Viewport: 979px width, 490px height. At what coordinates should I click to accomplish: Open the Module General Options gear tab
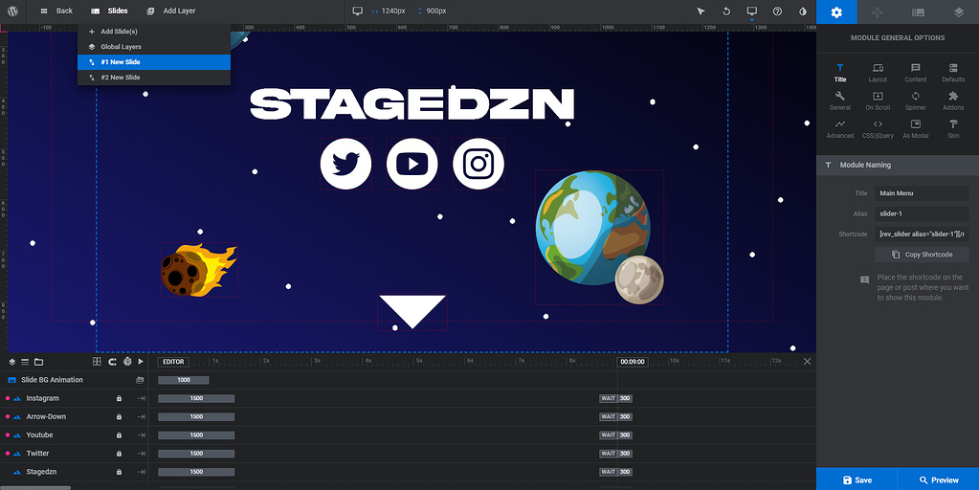[836, 11]
